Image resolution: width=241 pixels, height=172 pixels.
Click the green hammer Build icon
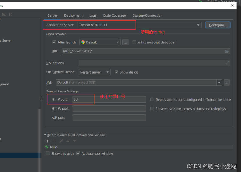46,147
